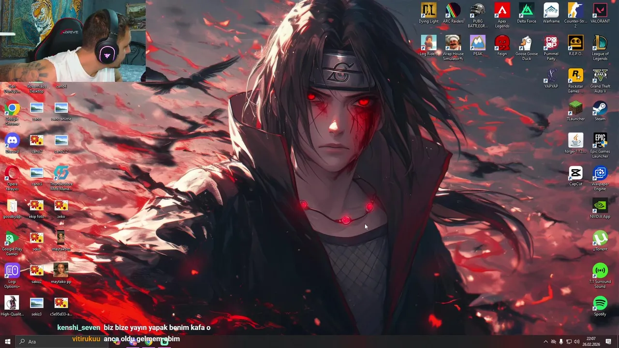Click the Opera tarayıcı shortcut

12,178
